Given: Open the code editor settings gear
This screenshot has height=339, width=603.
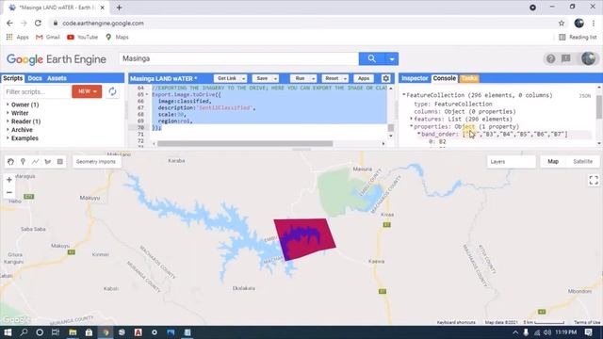Looking at the screenshot, I should pyautogui.click(x=385, y=78).
